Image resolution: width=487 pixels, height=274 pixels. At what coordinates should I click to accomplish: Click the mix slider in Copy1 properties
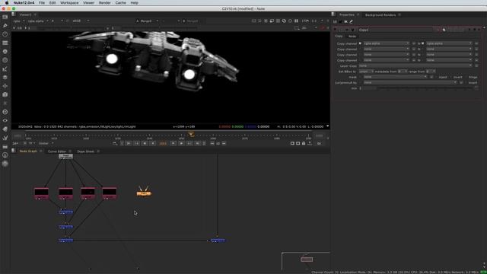pyautogui.click(x=425, y=88)
